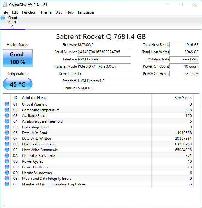Screen dimensions: 202x208
Task: Open the Theme menu
Action: (46, 12)
